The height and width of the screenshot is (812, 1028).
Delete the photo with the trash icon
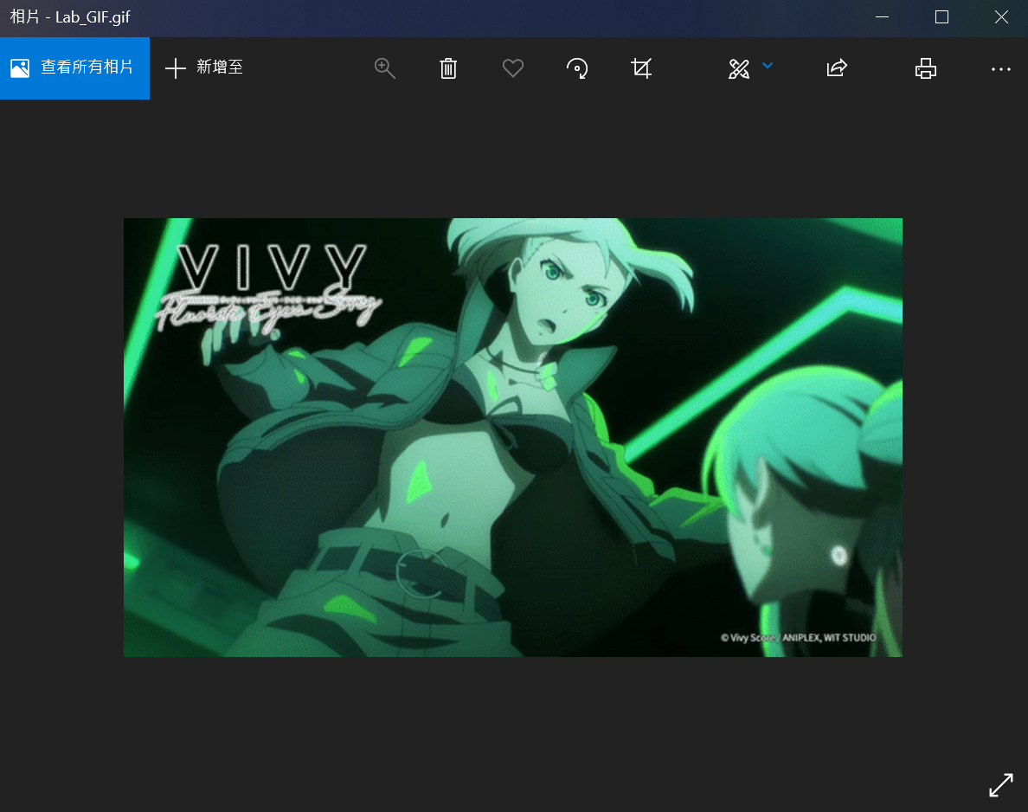[448, 68]
